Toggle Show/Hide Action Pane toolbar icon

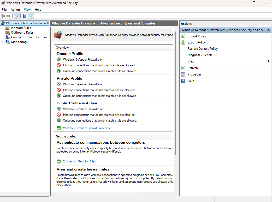pyautogui.click(x=31, y=16)
